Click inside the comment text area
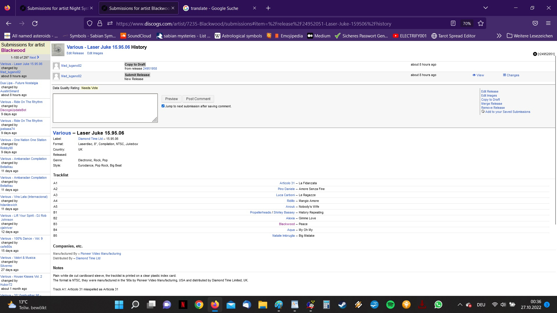Screen dimensions: 557x313 pos(105,108)
